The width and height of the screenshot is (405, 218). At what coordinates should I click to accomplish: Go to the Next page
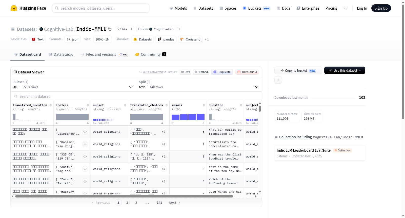point(175,203)
